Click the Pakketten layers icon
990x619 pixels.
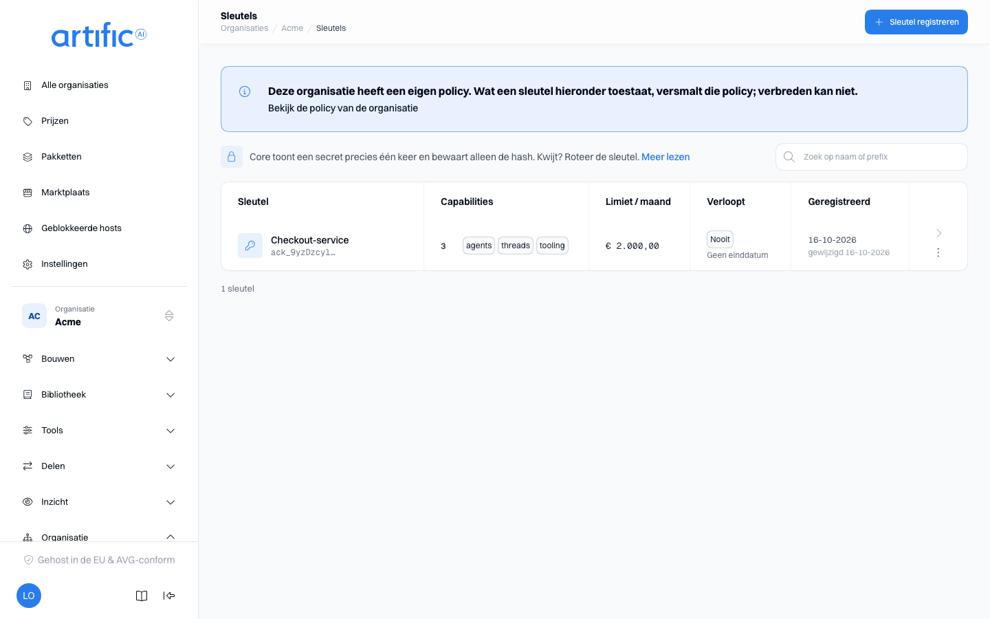click(x=27, y=157)
